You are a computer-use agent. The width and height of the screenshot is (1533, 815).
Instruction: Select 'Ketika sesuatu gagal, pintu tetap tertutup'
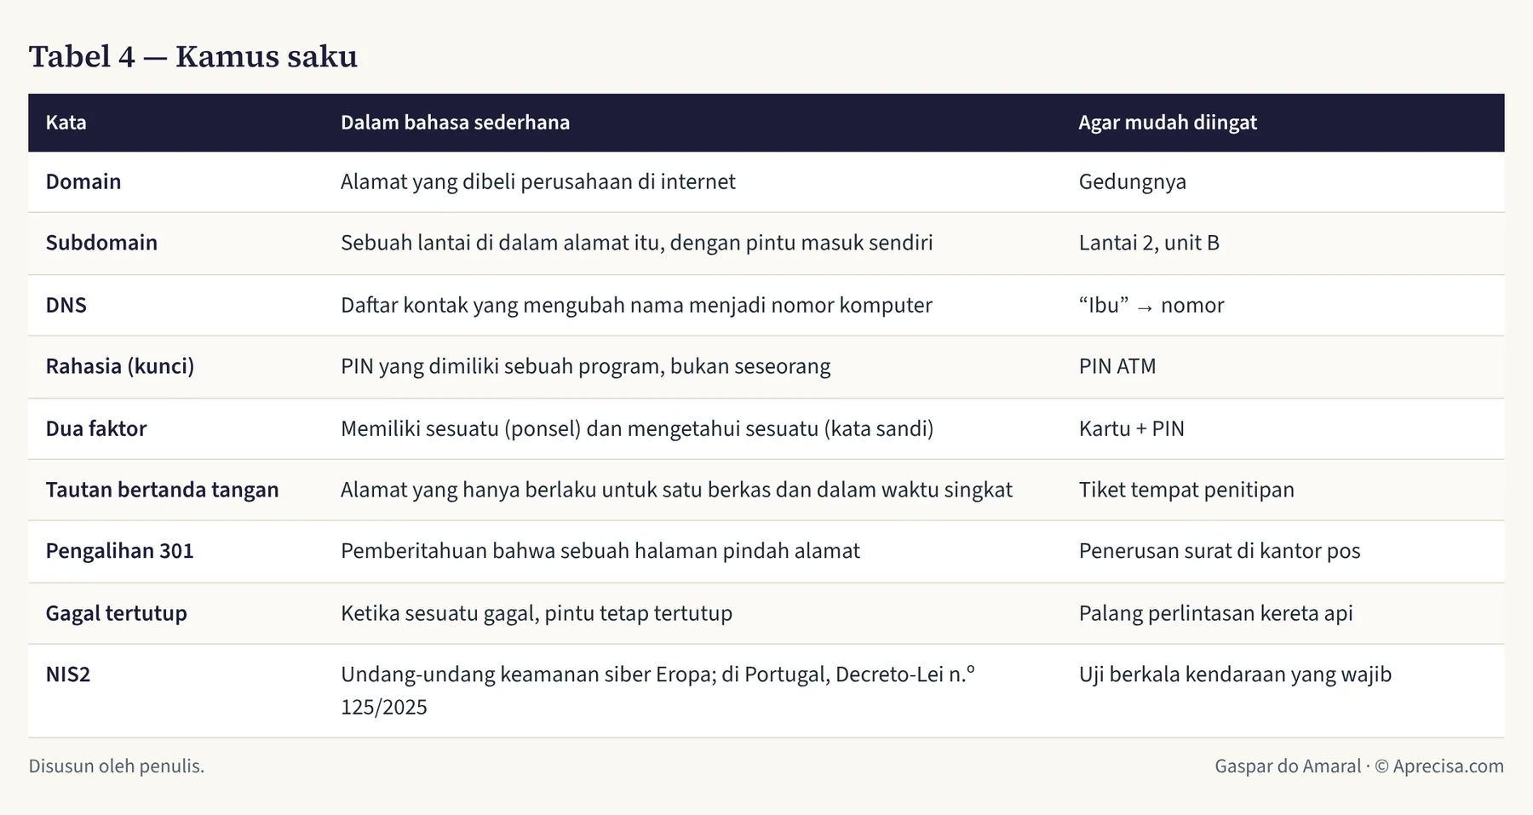[537, 613]
